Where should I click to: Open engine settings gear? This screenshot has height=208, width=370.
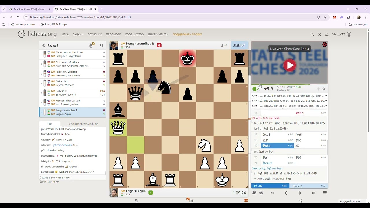(324, 89)
